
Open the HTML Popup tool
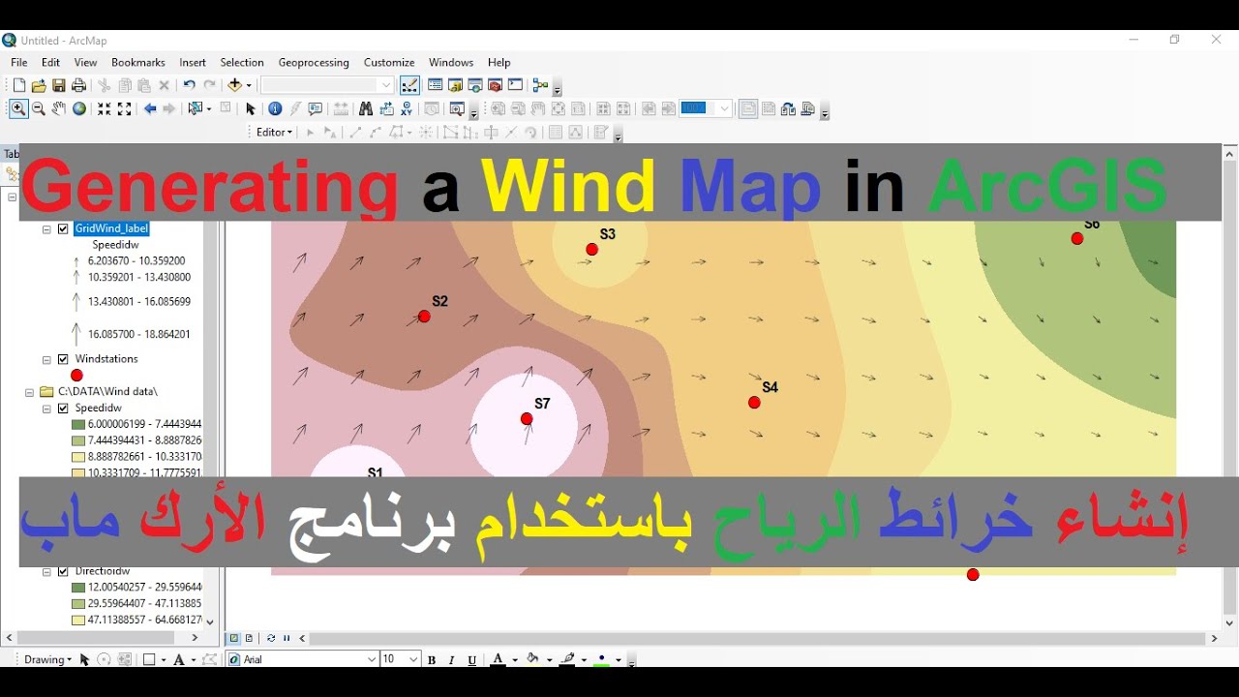pyautogui.click(x=316, y=109)
